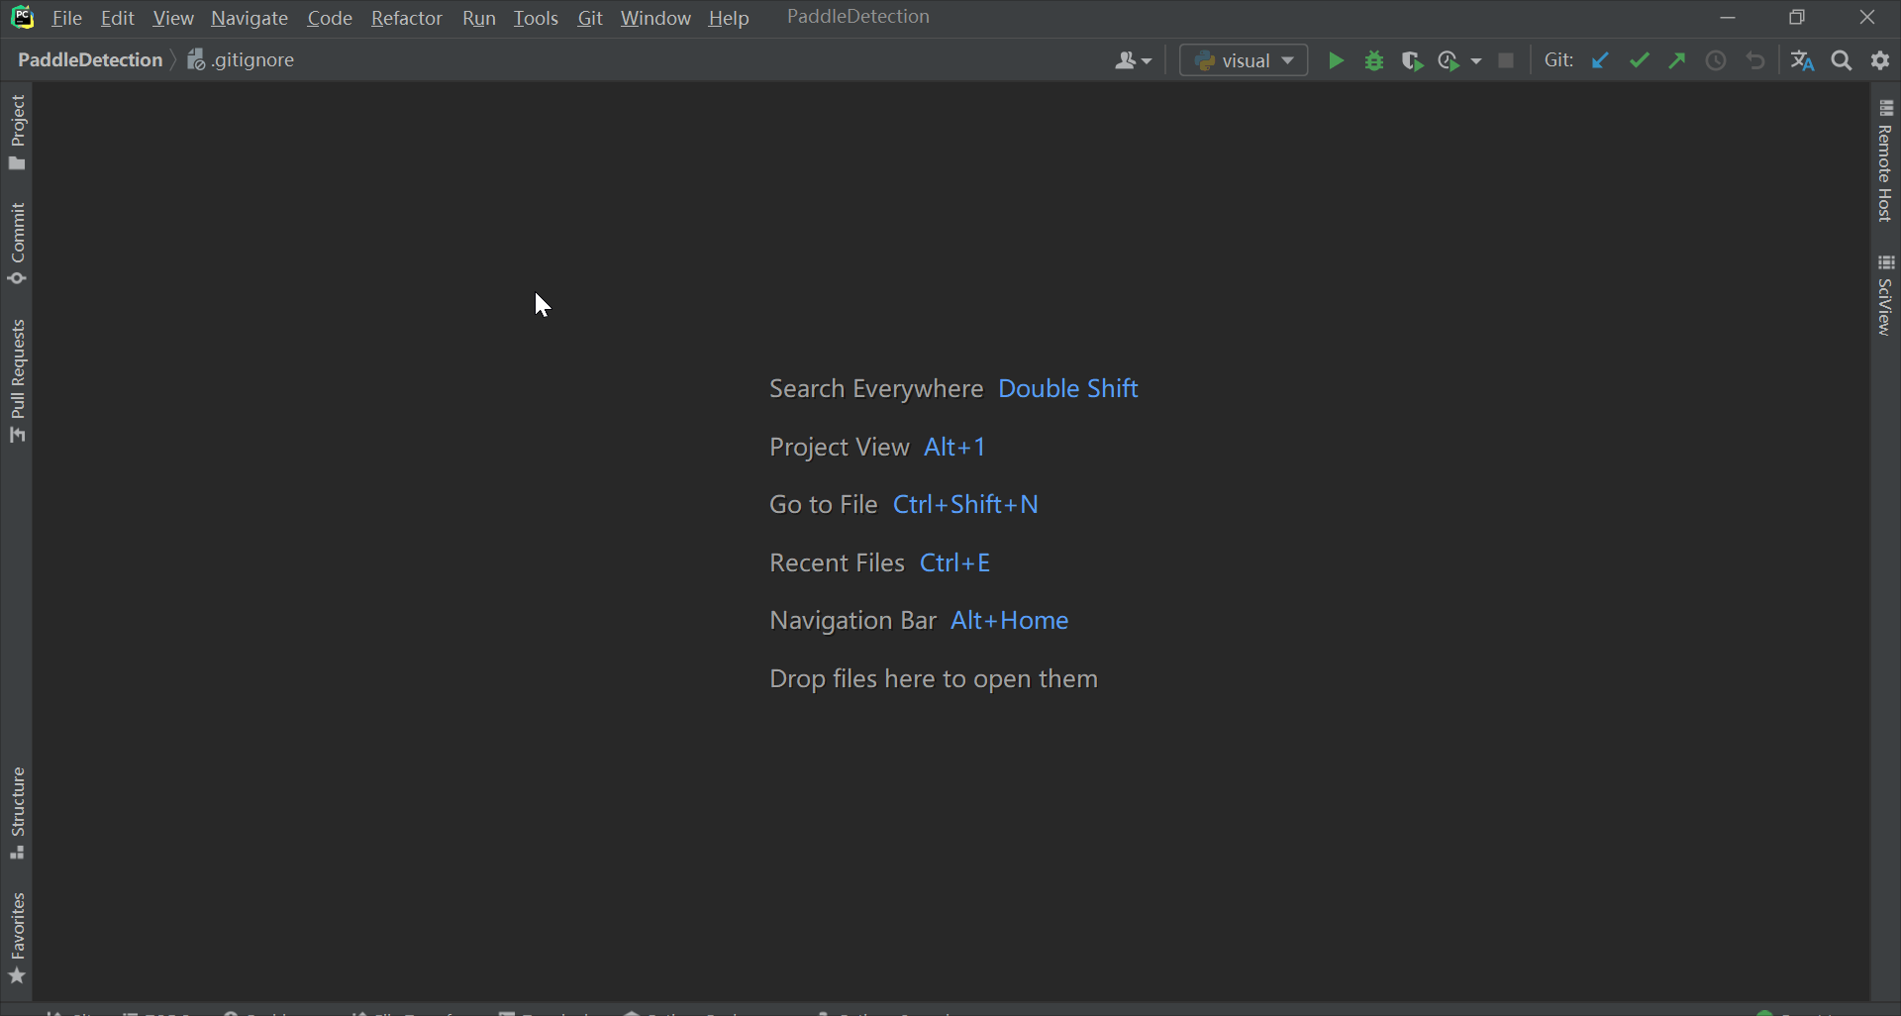Toggle the Project tool window
The image size is (1901, 1016).
pyautogui.click(x=17, y=132)
